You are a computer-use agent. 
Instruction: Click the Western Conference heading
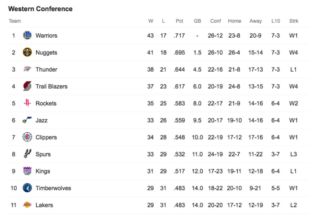tap(40, 9)
